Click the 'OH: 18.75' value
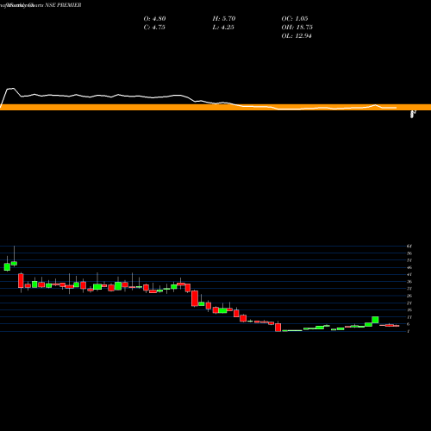Viewport: 431px width, 431px height. pyautogui.click(x=297, y=28)
